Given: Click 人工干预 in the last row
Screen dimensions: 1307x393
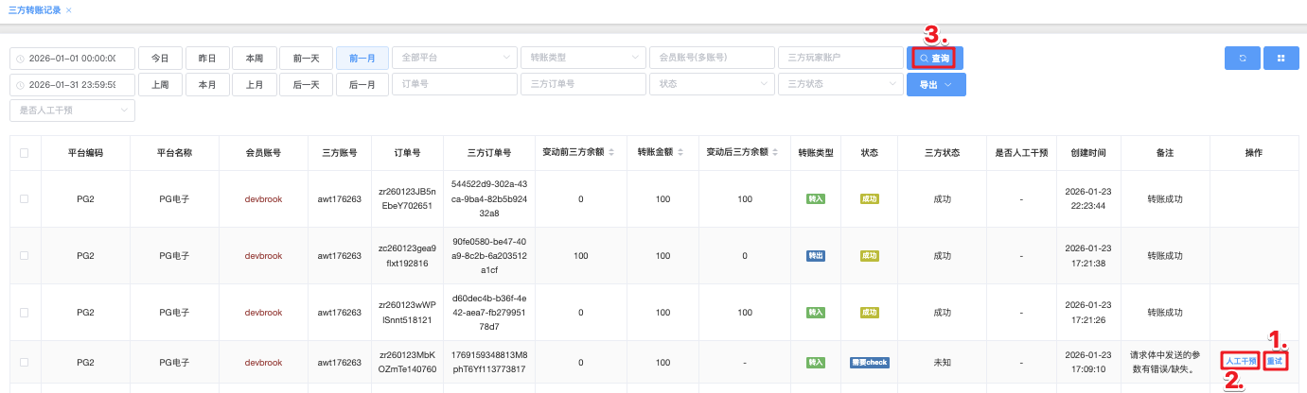Looking at the screenshot, I should pyautogui.click(x=1239, y=361).
